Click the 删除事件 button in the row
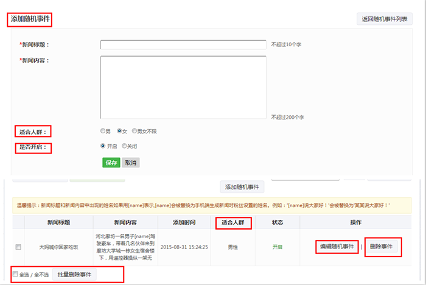Image resolution: width=426 pixels, height=285 pixels. 382,247
